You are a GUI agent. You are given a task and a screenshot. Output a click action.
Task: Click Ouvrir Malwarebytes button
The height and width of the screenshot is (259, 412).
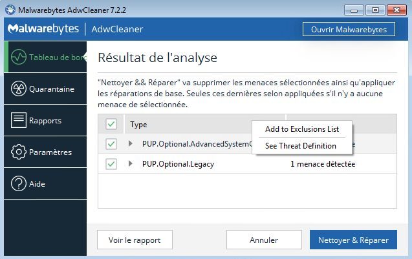tap(349, 30)
